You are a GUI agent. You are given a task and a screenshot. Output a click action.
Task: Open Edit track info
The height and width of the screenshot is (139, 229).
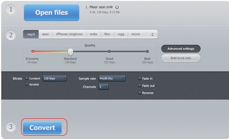click(x=181, y=58)
